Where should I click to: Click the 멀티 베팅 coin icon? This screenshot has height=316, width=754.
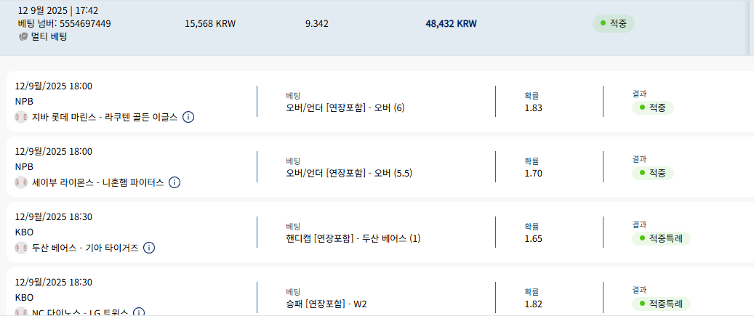[x=23, y=36]
